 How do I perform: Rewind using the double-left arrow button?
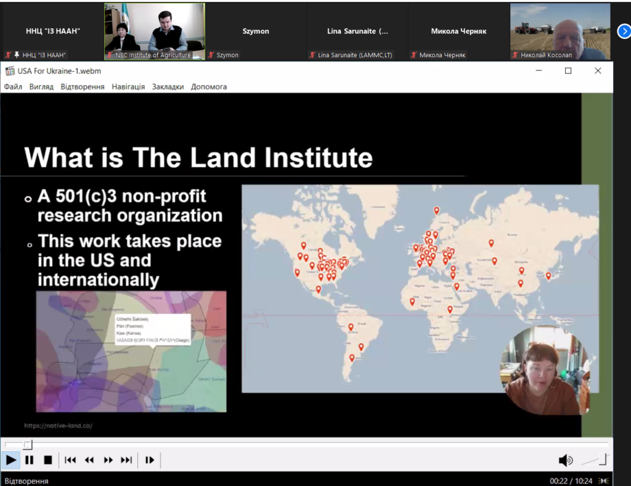89,460
